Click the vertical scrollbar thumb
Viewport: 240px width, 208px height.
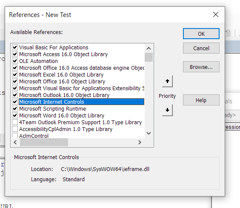(149, 57)
